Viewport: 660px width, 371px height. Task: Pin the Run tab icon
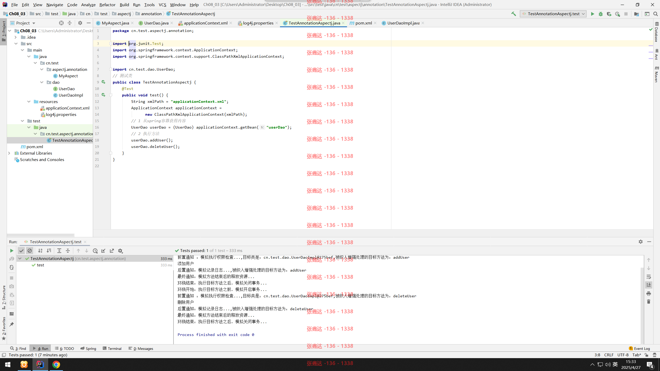tap(12, 324)
